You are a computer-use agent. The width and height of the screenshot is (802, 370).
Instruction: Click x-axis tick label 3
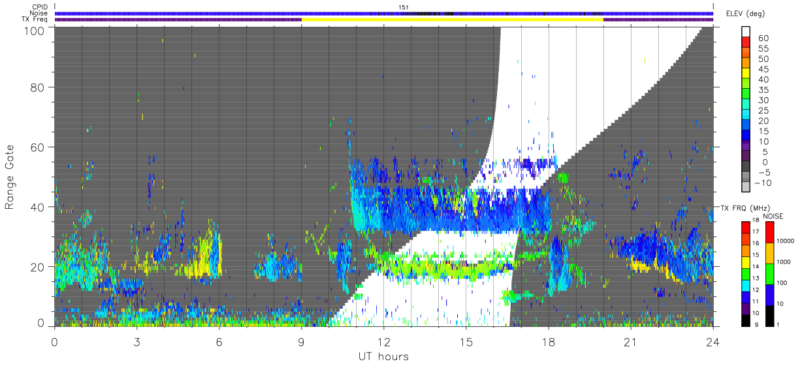click(x=136, y=342)
